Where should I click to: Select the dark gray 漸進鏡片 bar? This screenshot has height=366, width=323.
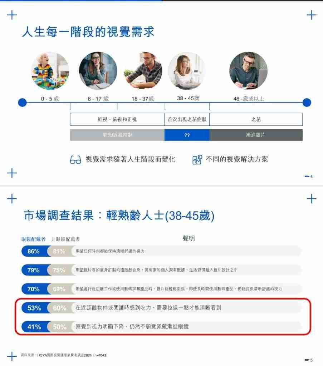coord(256,135)
